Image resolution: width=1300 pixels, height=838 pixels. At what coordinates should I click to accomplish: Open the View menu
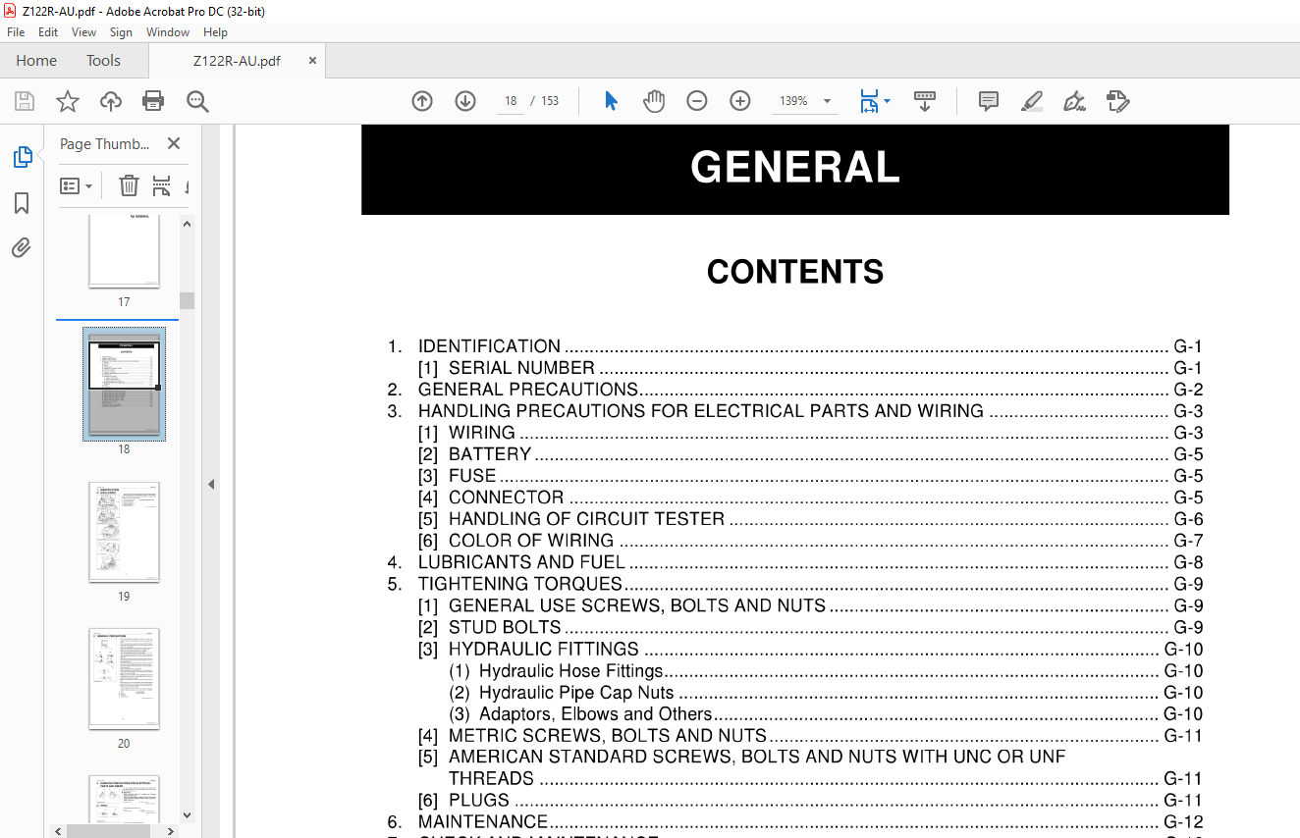click(84, 32)
